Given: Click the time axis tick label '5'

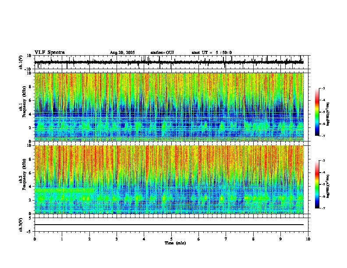Looking at the screenshot, I should [x=171, y=239].
